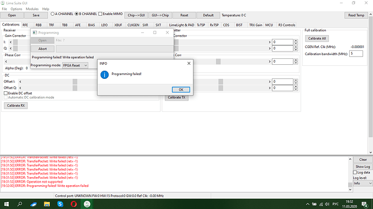The height and width of the screenshot is (209, 373).
Task: Click Lime Suite taskbar icon
Action: pos(87,204)
